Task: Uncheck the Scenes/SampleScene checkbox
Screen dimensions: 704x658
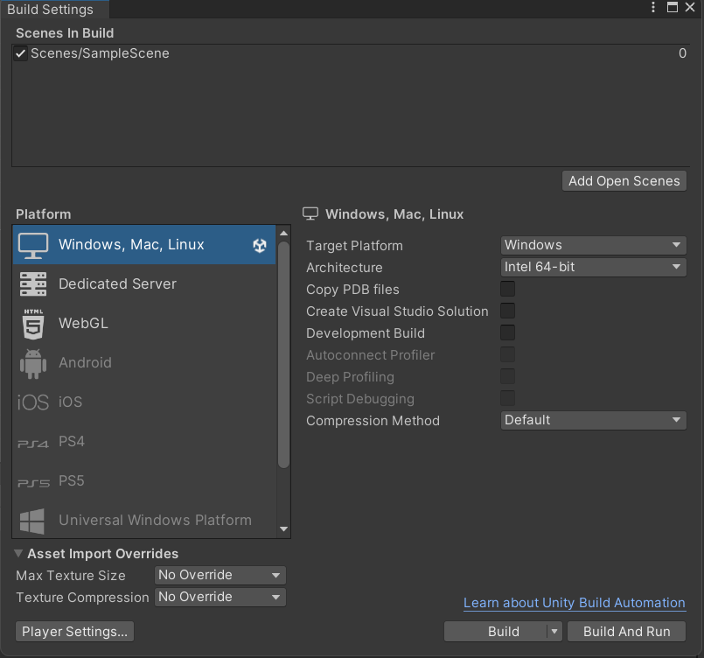Action: pyautogui.click(x=20, y=52)
